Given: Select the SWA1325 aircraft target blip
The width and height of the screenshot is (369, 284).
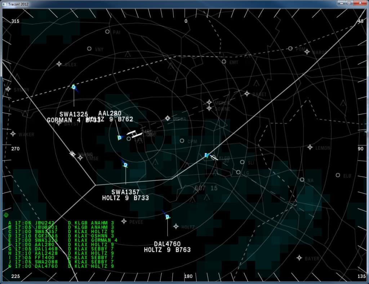Looking at the screenshot, I should pyautogui.click(x=74, y=87).
